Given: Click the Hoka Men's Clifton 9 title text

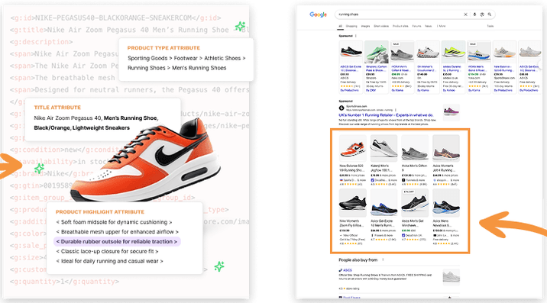Looking at the screenshot, I should pyautogui.click(x=415, y=168).
